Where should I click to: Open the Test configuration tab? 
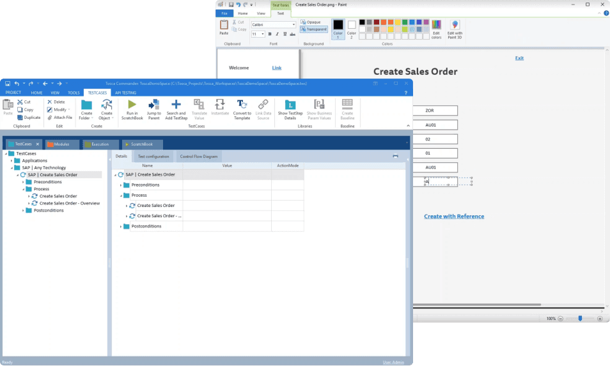point(153,156)
